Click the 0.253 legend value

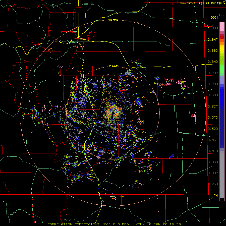213,184
